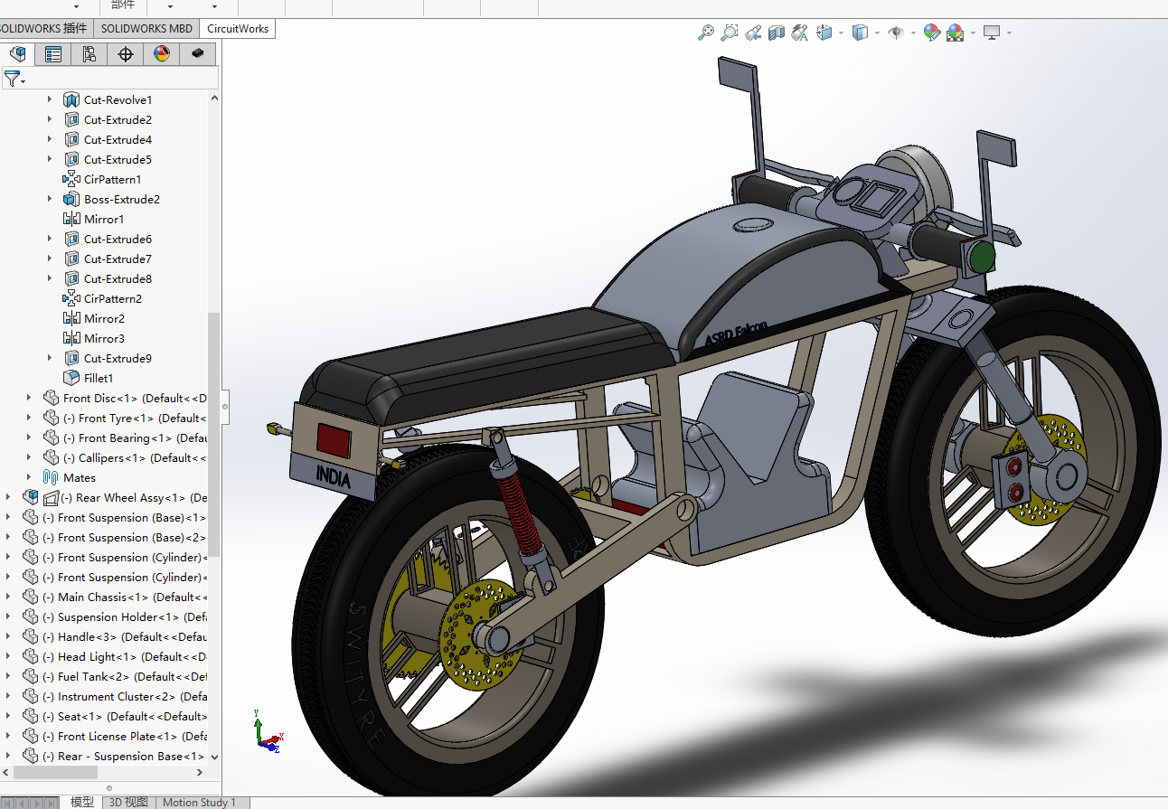Viewport: 1168px width, 809px height.
Task: Expand the Boss-Extrude2 feature
Action: click(51, 199)
